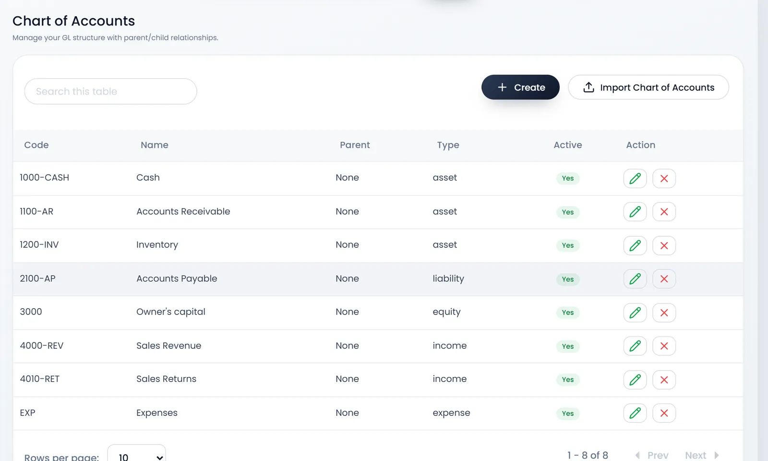Go to Next page
The width and height of the screenshot is (768, 461).
(702, 455)
